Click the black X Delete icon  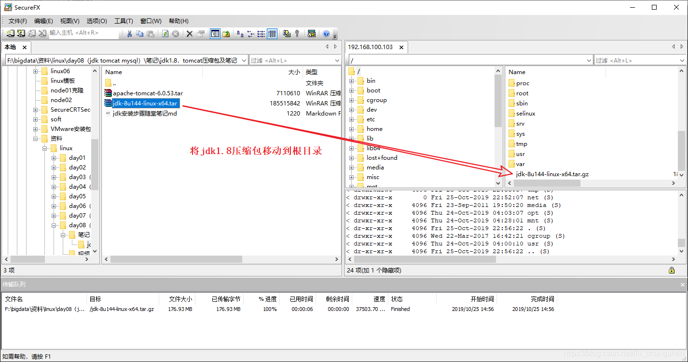coord(190,34)
